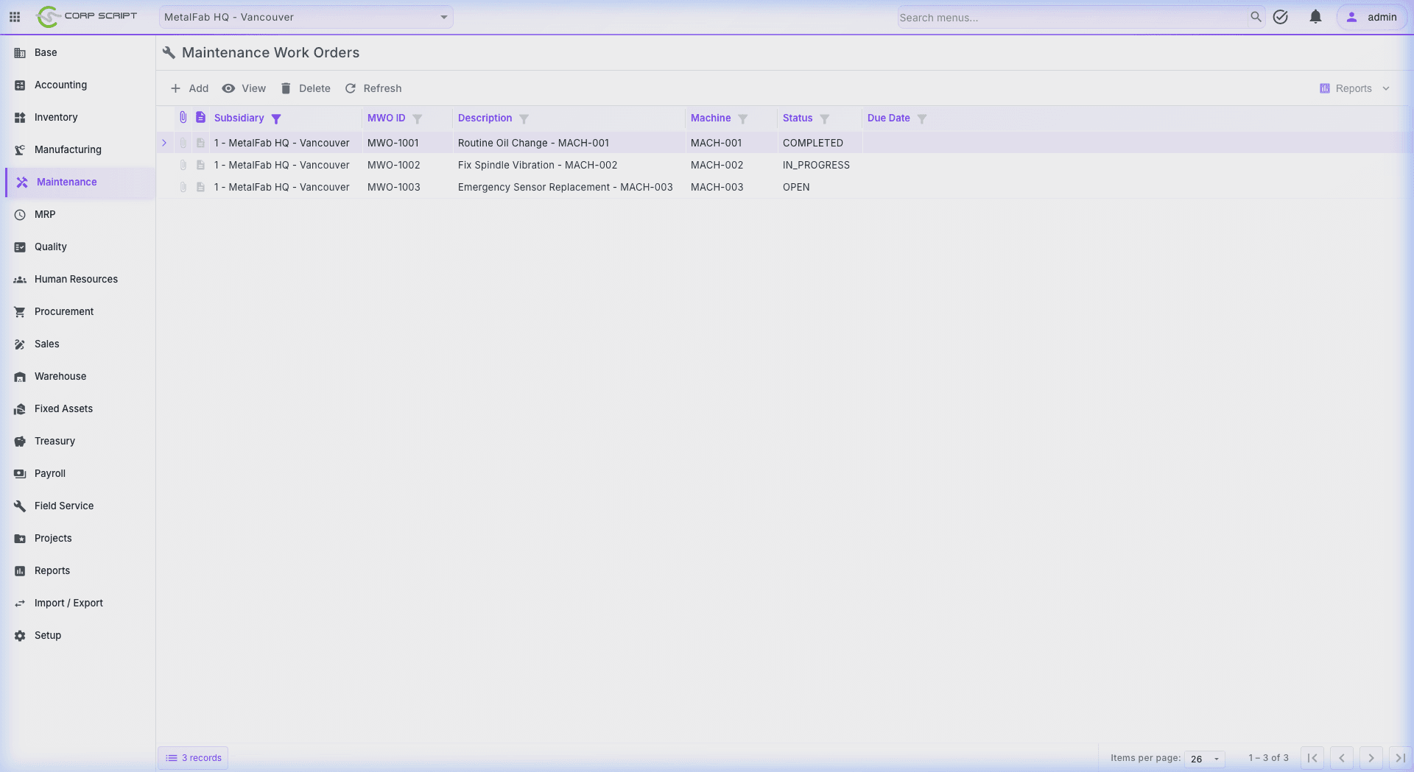Click the admin user profile icon
This screenshot has width=1414, height=772.
pyautogui.click(x=1352, y=17)
